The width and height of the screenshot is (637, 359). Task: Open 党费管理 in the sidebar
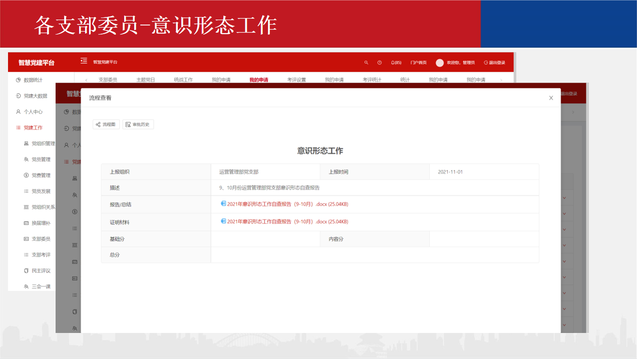pyautogui.click(x=41, y=175)
